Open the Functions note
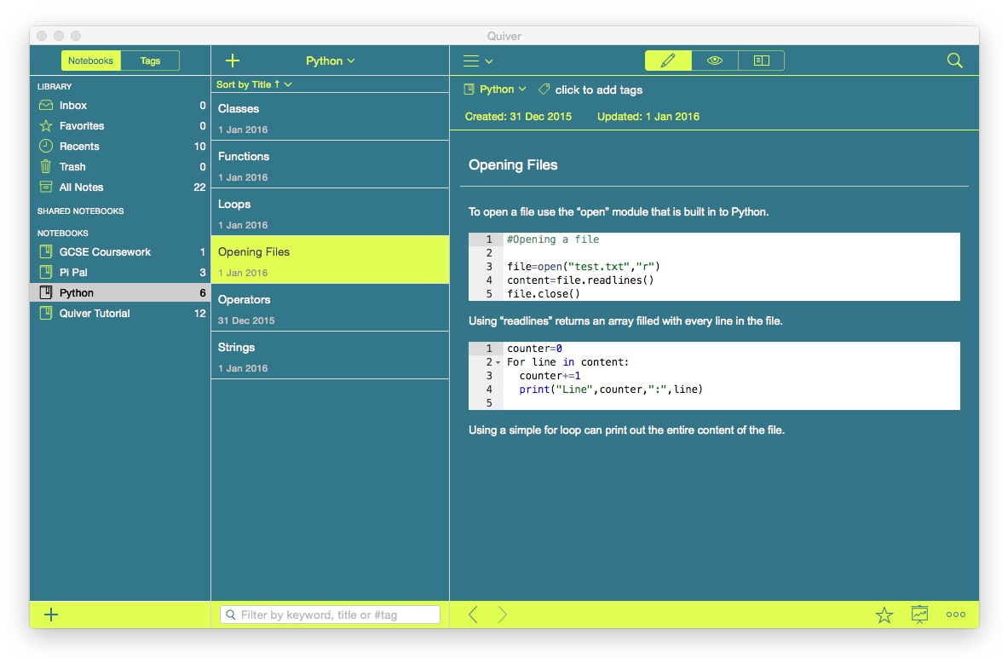 point(331,164)
